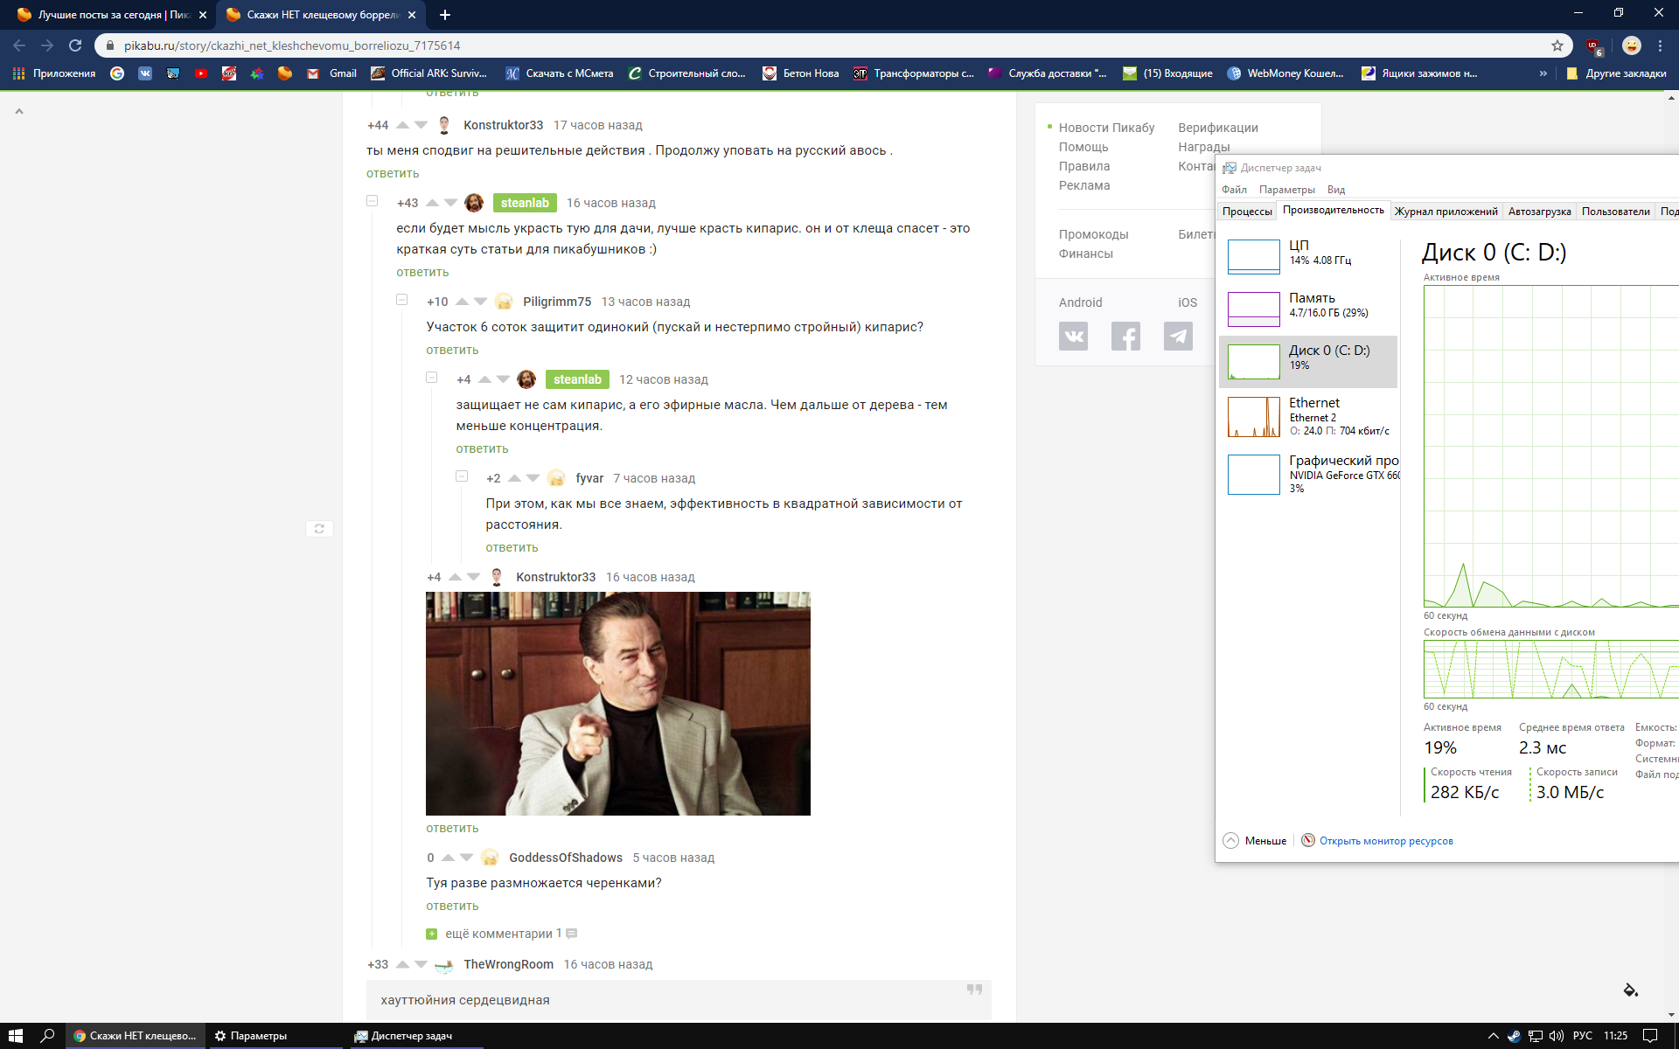Image resolution: width=1679 pixels, height=1049 pixels.
Task: Expand 'ещё комментарии 1' hidden replies
Action: (501, 934)
